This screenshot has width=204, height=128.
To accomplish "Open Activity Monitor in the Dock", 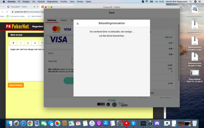I will tap(143, 123).
